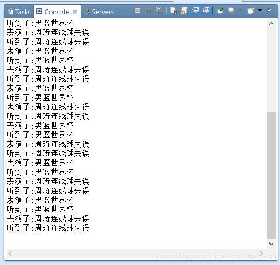Toggle Scroll Lock padlock icon
The width and height of the screenshot is (280, 265).
point(184,11)
